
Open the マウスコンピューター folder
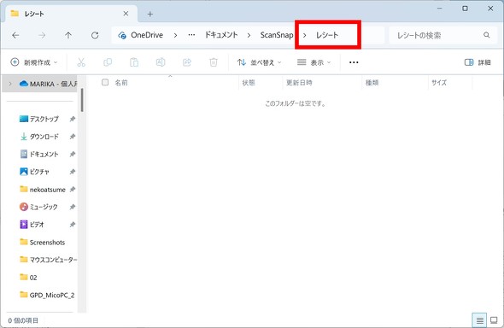pyautogui.click(x=48, y=260)
